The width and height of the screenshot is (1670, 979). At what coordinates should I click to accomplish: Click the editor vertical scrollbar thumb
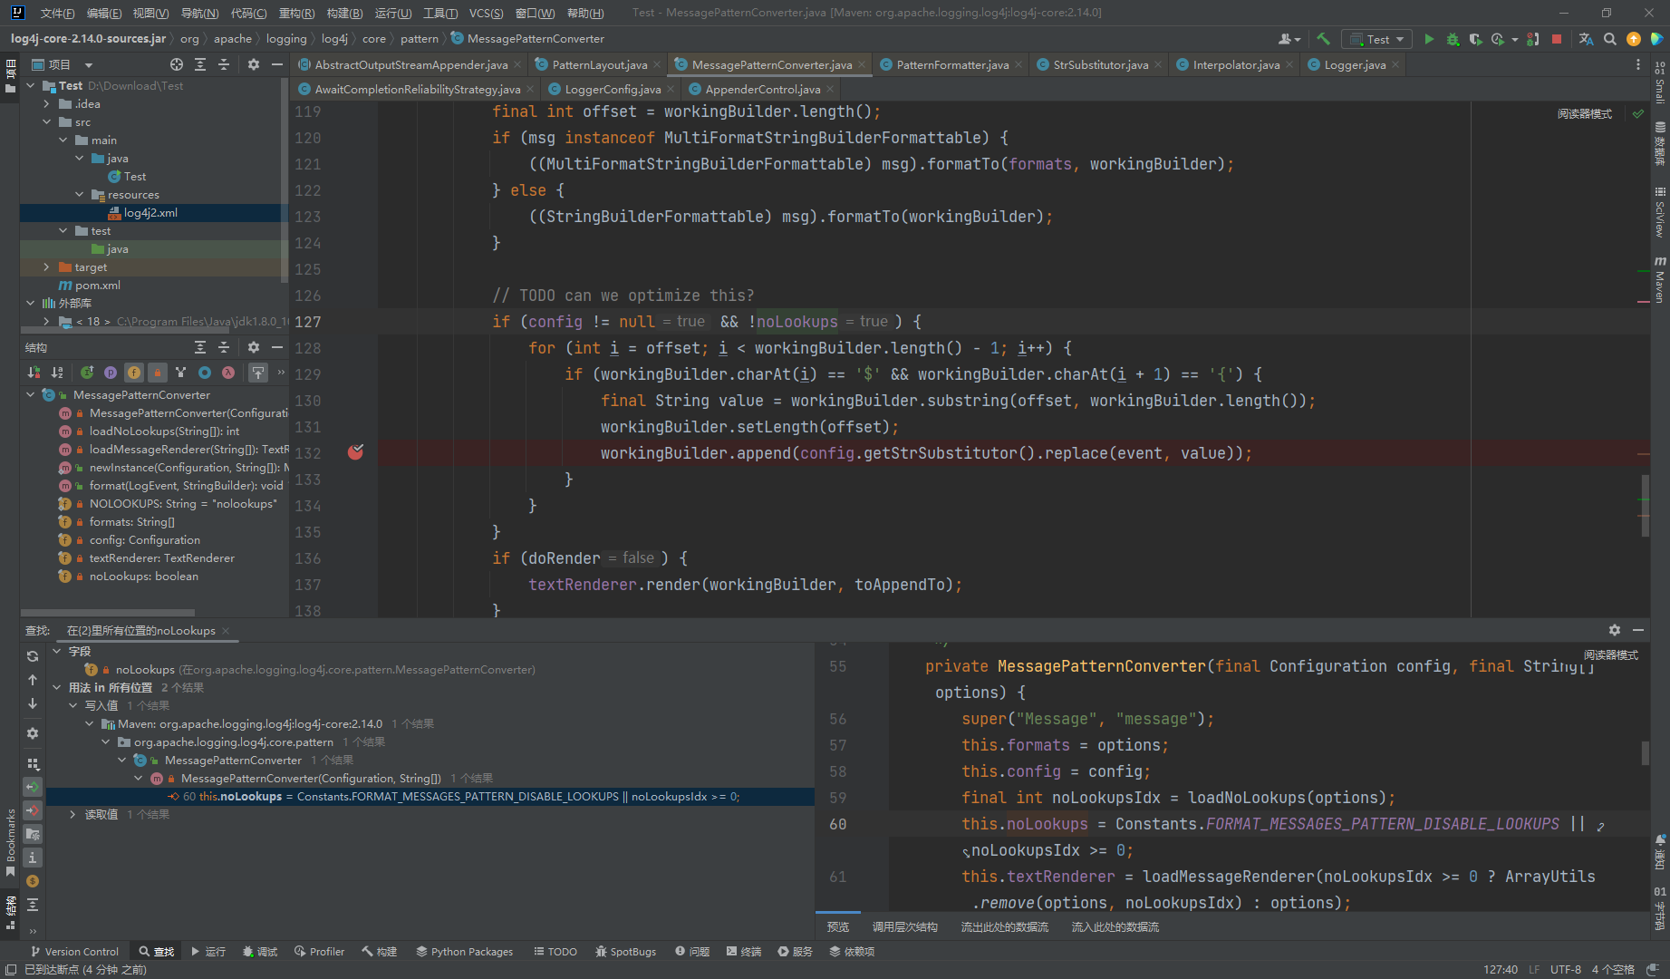[x=1645, y=506]
